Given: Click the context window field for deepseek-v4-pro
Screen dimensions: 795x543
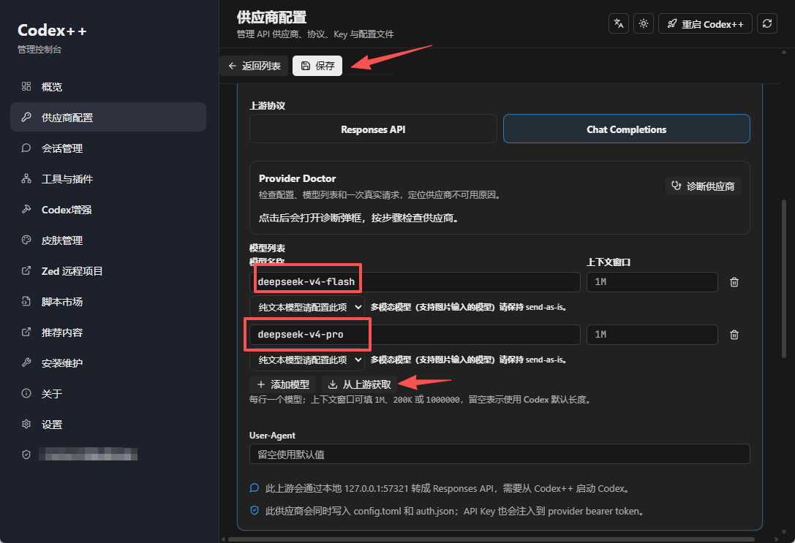Looking at the screenshot, I should click(x=652, y=335).
